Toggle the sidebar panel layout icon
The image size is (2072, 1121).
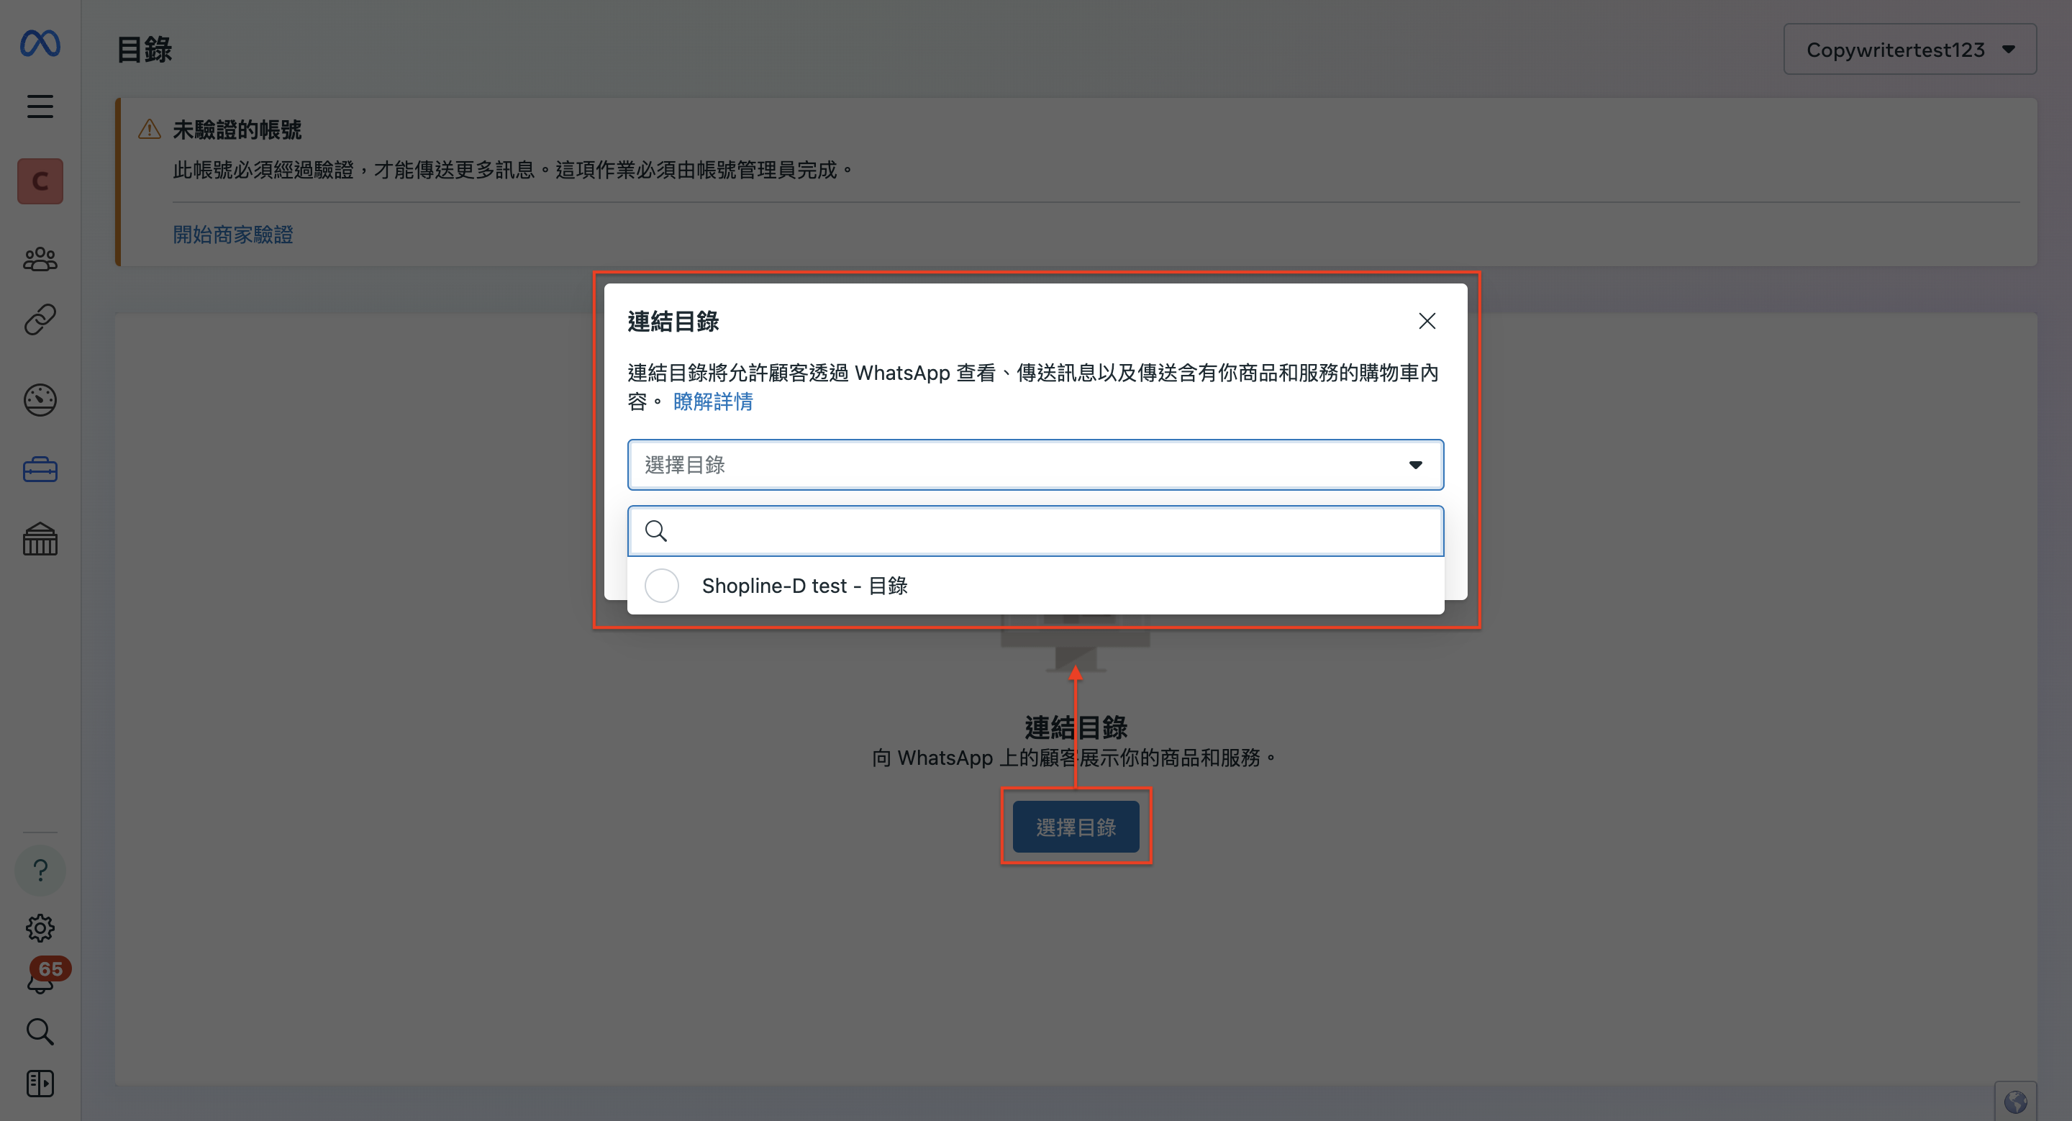pos(40,1083)
